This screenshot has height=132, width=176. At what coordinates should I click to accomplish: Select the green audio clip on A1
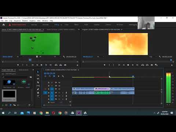tap(102, 93)
